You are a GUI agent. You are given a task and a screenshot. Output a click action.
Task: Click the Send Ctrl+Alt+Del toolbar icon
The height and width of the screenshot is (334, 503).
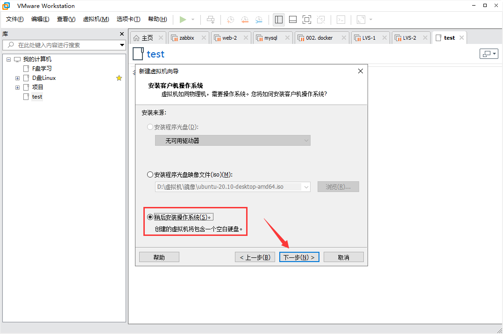point(211,20)
